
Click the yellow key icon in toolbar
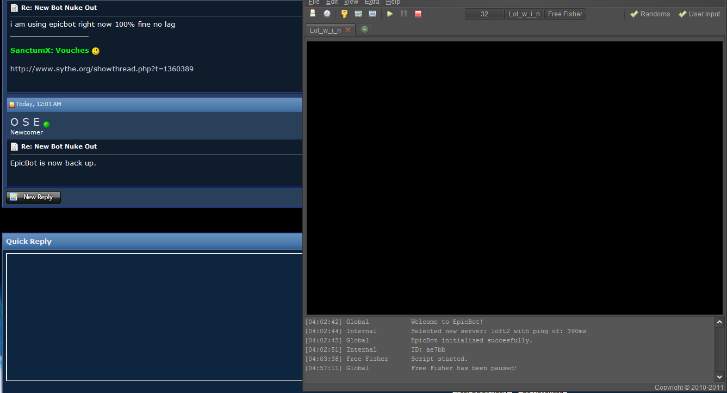(x=344, y=14)
